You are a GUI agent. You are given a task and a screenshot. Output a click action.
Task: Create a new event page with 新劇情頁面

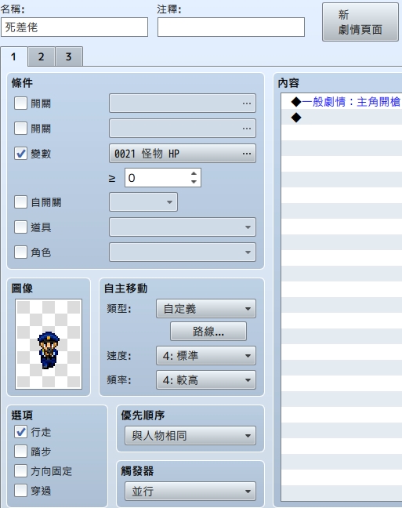click(360, 22)
